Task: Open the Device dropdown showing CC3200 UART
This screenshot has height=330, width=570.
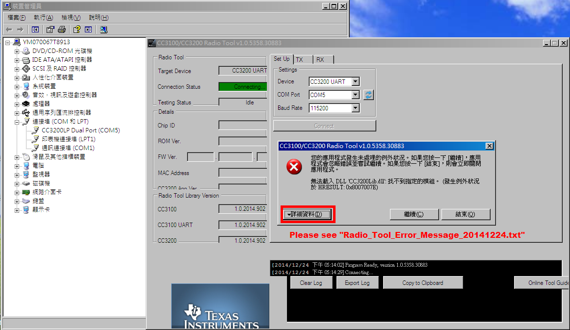Action: coord(356,82)
